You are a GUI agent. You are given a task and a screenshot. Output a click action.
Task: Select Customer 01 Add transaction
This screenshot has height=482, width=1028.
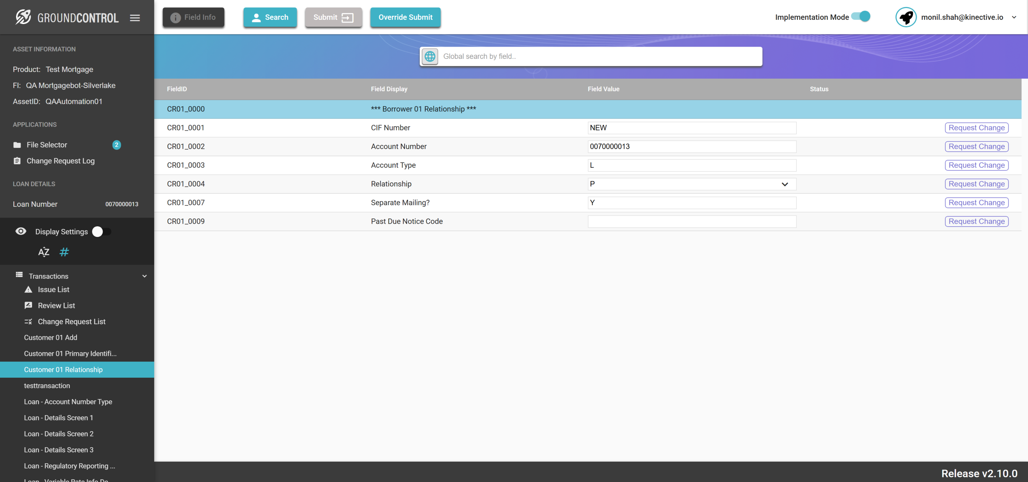tap(51, 338)
